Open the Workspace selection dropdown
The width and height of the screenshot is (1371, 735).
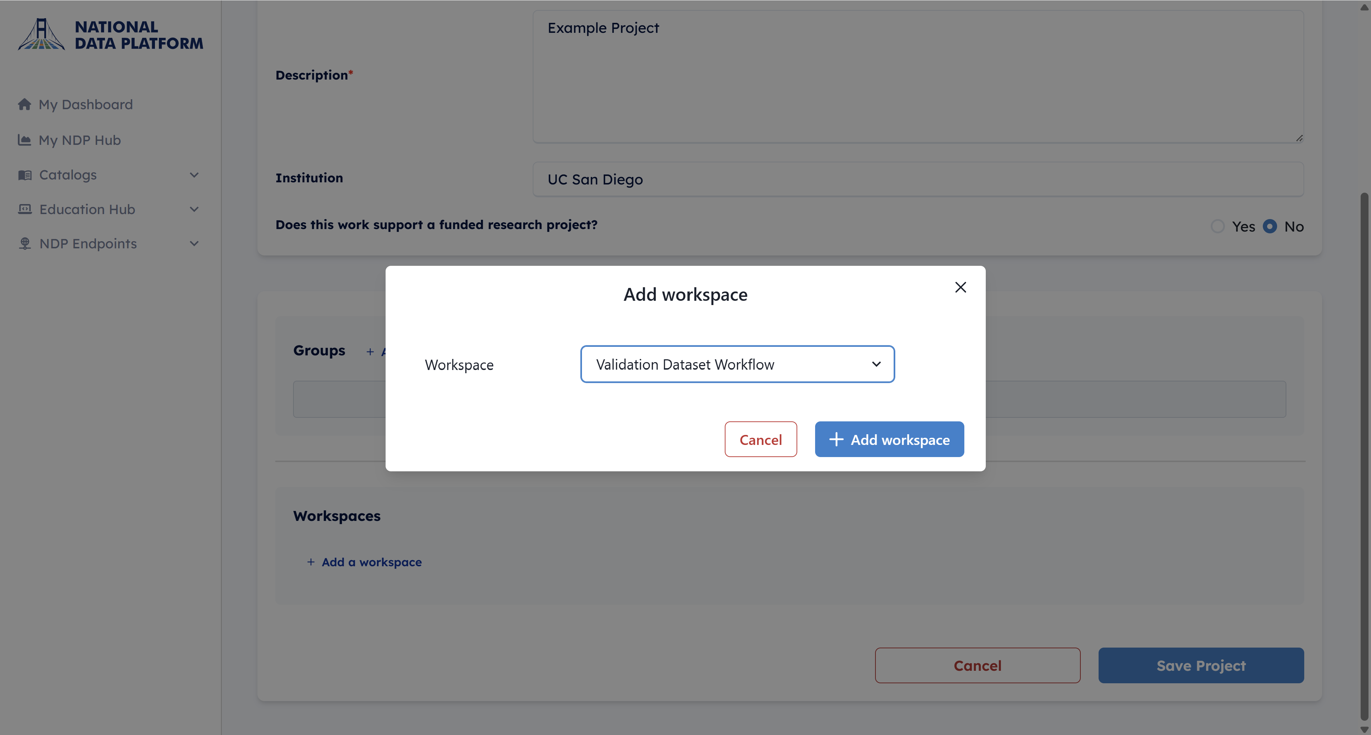737,364
